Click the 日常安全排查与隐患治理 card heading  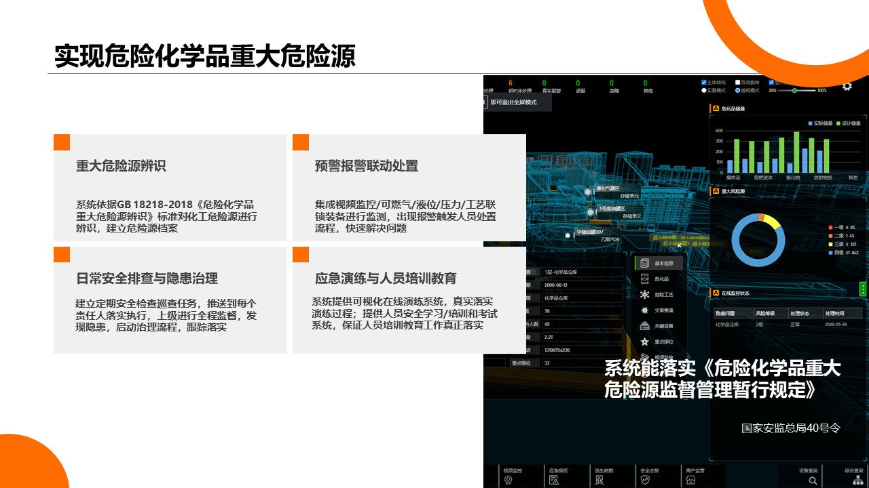pyautogui.click(x=147, y=279)
